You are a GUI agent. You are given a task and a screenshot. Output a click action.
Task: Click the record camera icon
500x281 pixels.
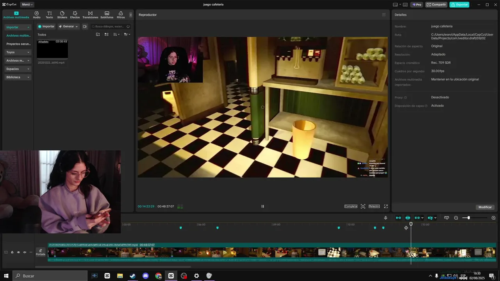(85, 27)
